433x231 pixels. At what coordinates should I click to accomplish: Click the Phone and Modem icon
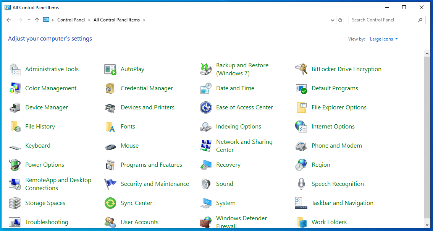pos(301,145)
